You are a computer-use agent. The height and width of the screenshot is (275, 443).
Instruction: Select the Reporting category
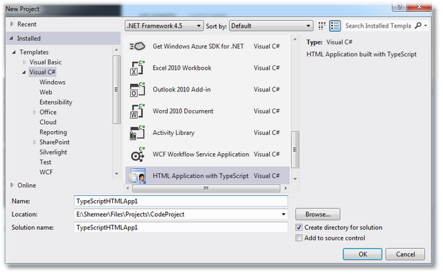click(x=53, y=132)
